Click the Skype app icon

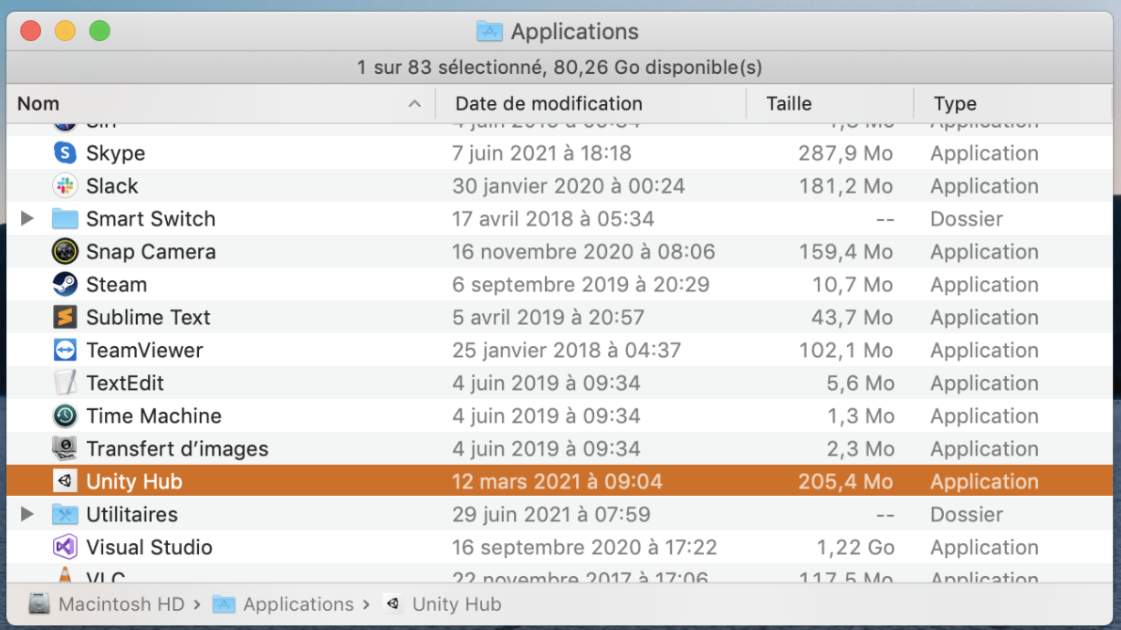[x=65, y=153]
